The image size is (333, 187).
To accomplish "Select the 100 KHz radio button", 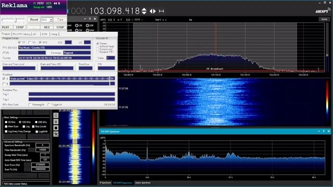I will pyautogui.click(x=20, y=122).
